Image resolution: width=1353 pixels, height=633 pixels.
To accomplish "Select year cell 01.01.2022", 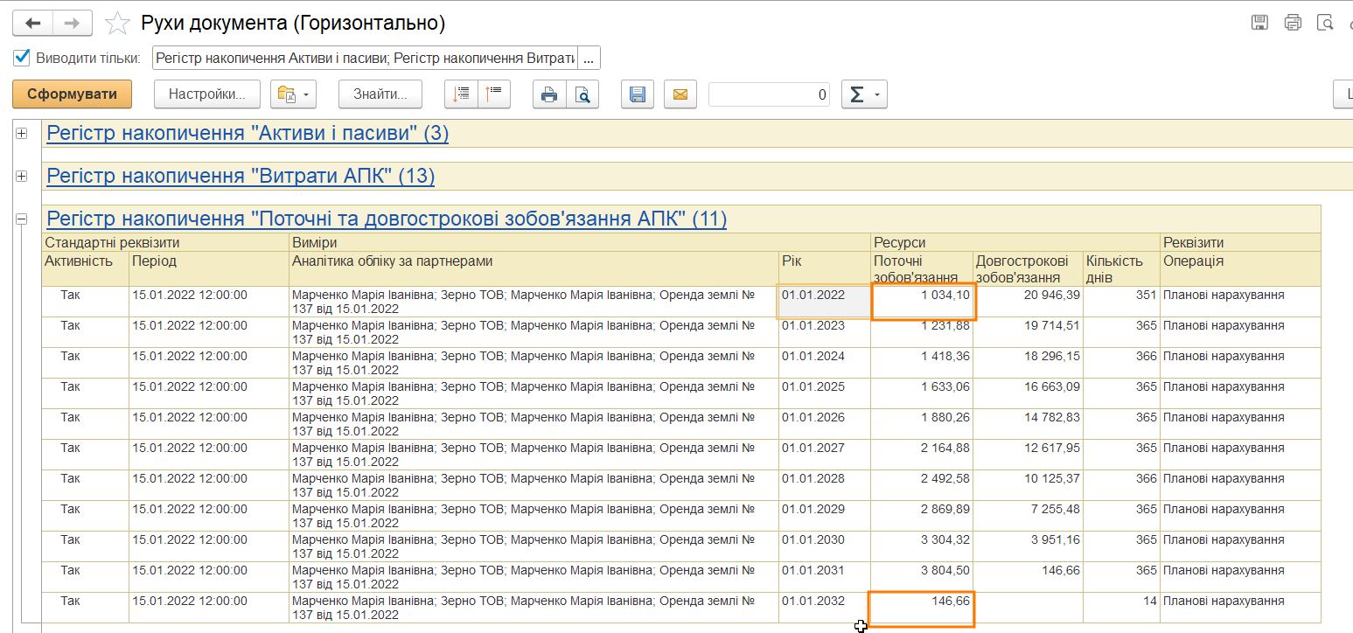I will (x=825, y=302).
